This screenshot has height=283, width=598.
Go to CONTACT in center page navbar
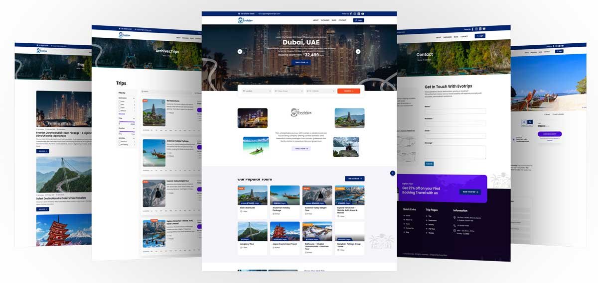pos(342,20)
